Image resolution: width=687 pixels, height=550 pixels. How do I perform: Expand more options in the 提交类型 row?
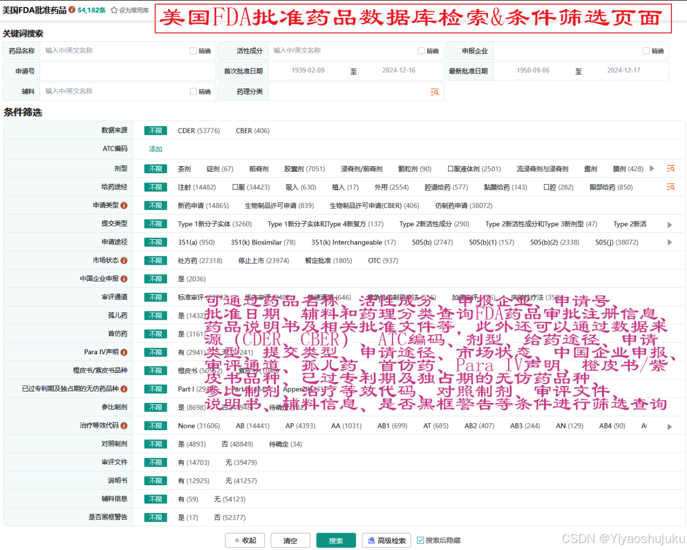(669, 225)
